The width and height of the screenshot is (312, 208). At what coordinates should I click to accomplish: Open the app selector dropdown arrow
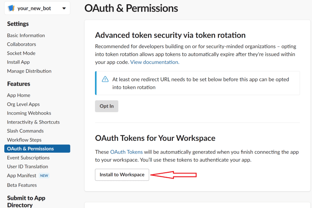64,8
